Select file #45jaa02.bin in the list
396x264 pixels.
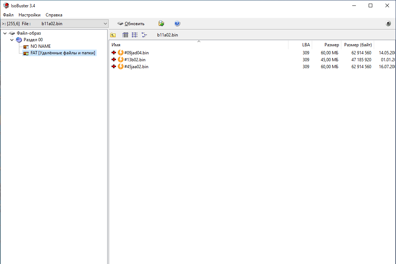click(136, 67)
